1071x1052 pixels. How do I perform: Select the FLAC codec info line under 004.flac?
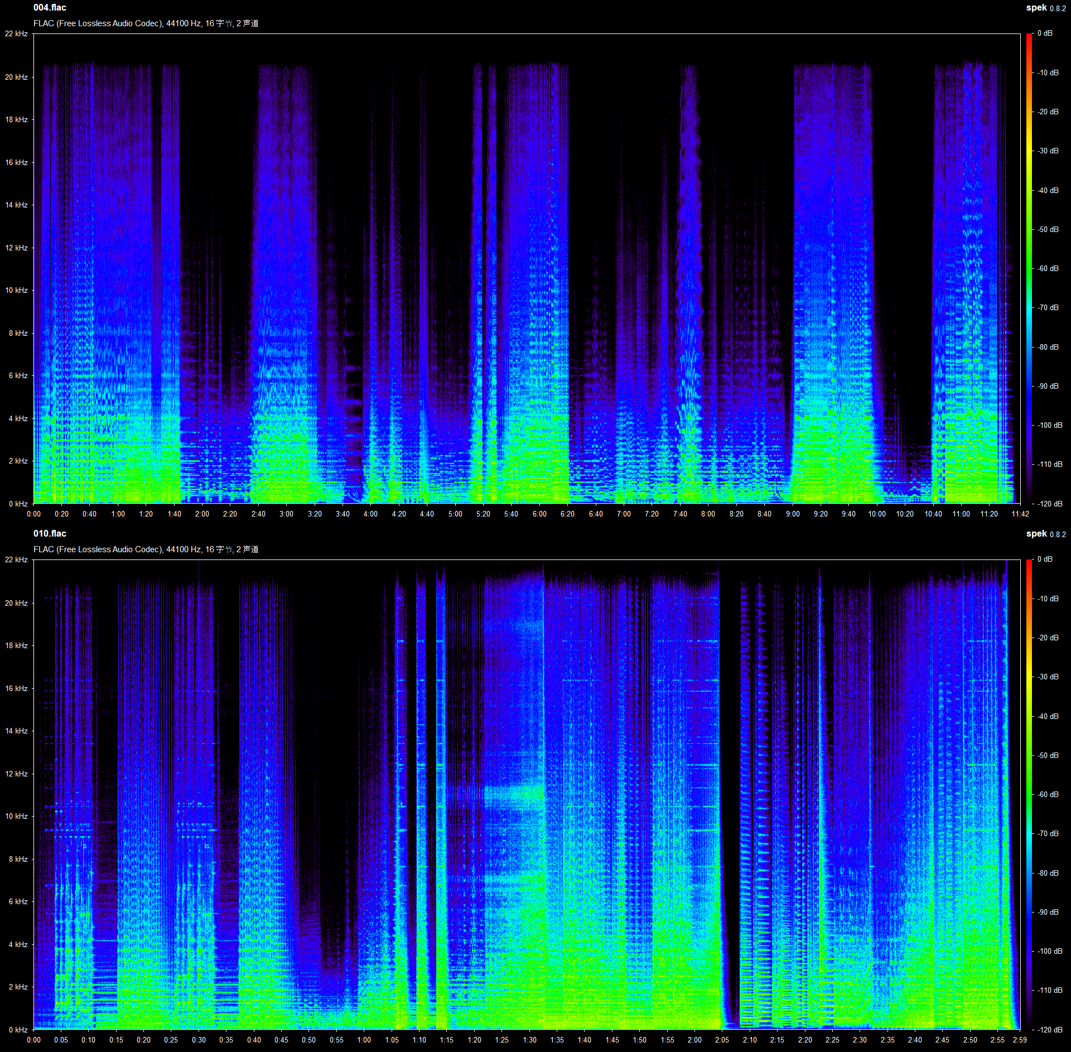point(146,23)
